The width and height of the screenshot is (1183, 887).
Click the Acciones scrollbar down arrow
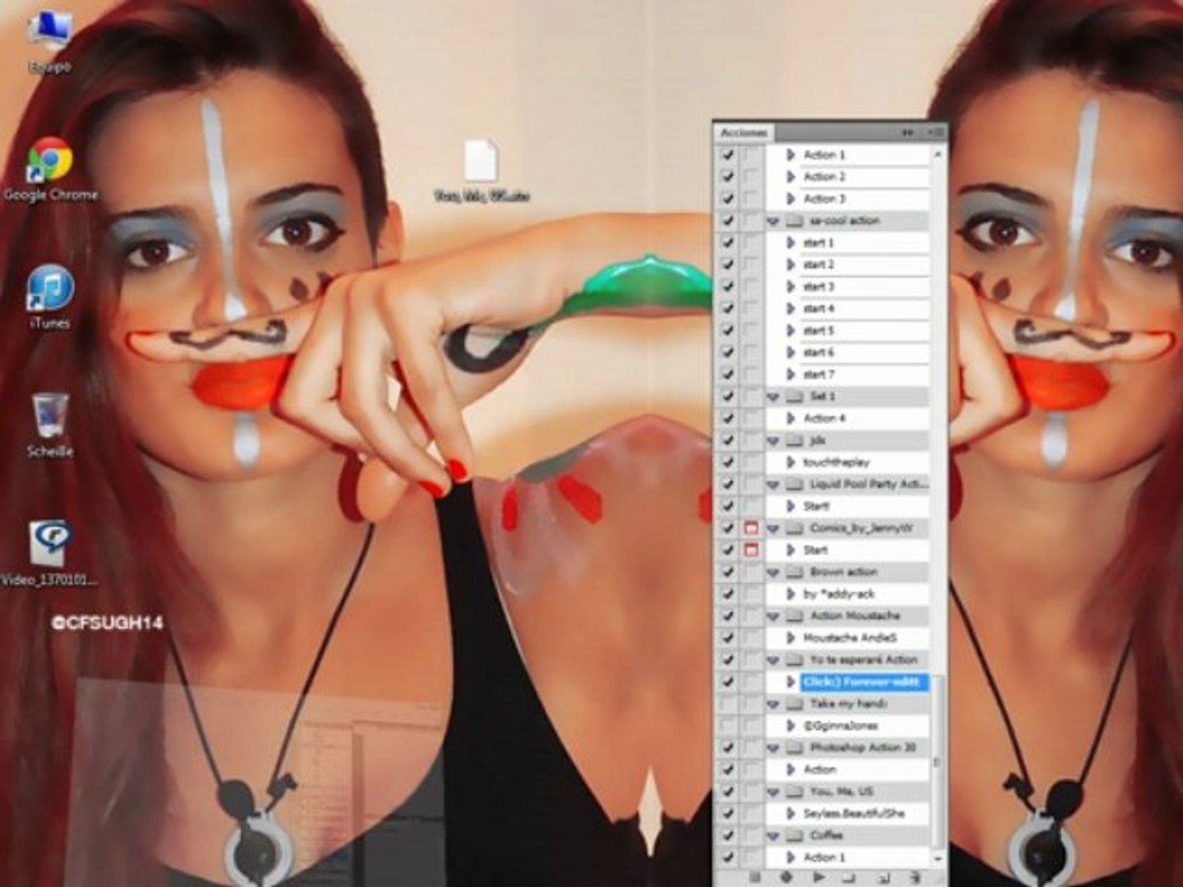[x=937, y=858]
